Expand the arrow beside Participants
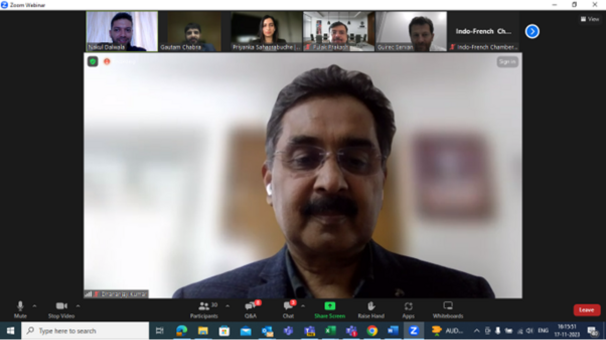Screen dimensions: 606x340 point(227,306)
